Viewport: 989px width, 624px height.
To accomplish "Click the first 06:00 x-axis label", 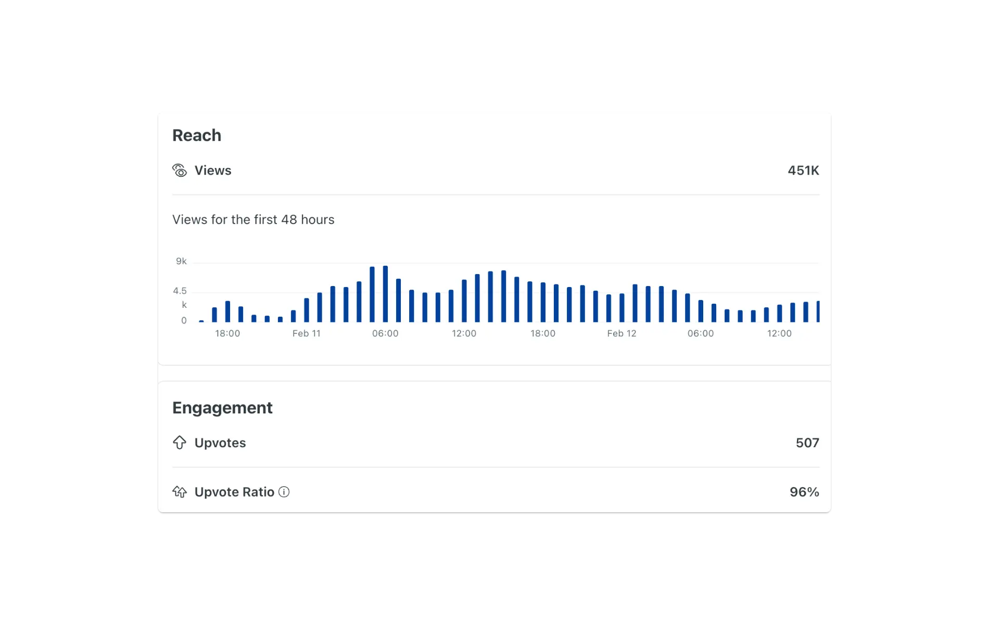I will point(385,333).
